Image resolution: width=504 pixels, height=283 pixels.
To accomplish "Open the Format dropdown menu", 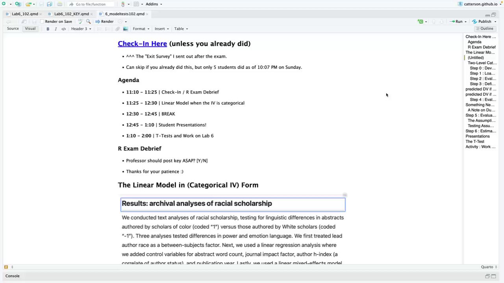I will (x=141, y=29).
